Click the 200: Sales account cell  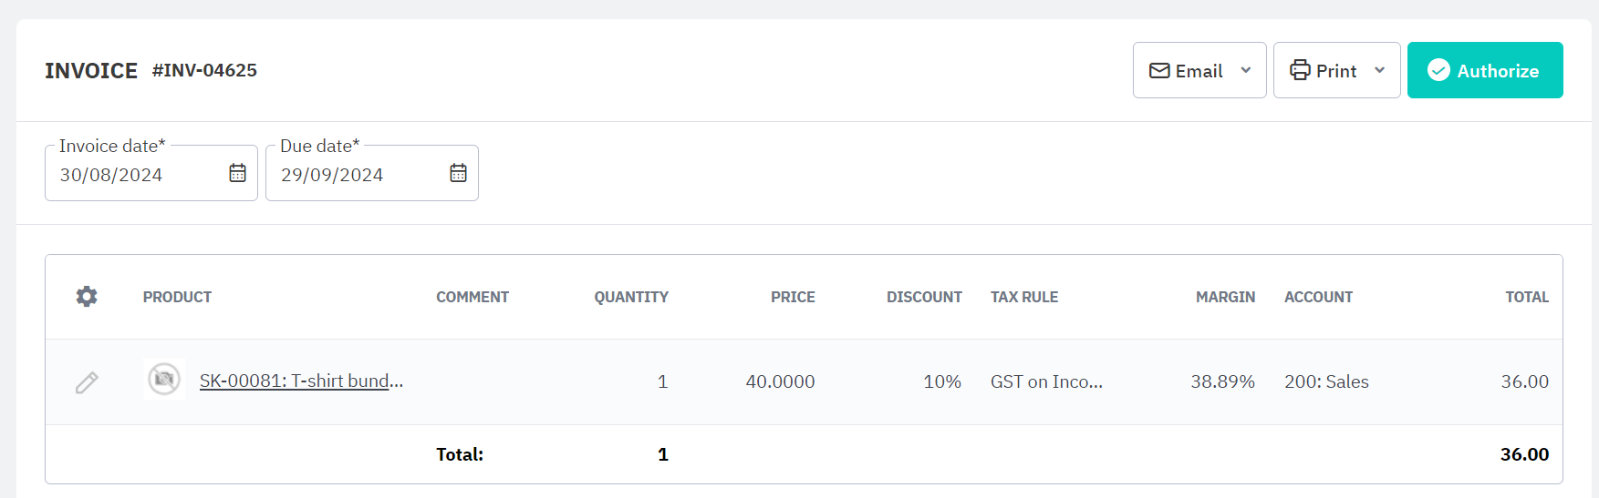coord(1326,381)
